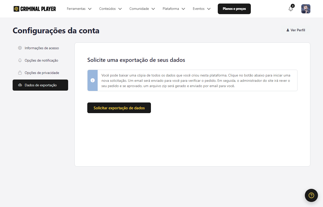Open the notifications bell icon
323x207 pixels.
[291, 9]
